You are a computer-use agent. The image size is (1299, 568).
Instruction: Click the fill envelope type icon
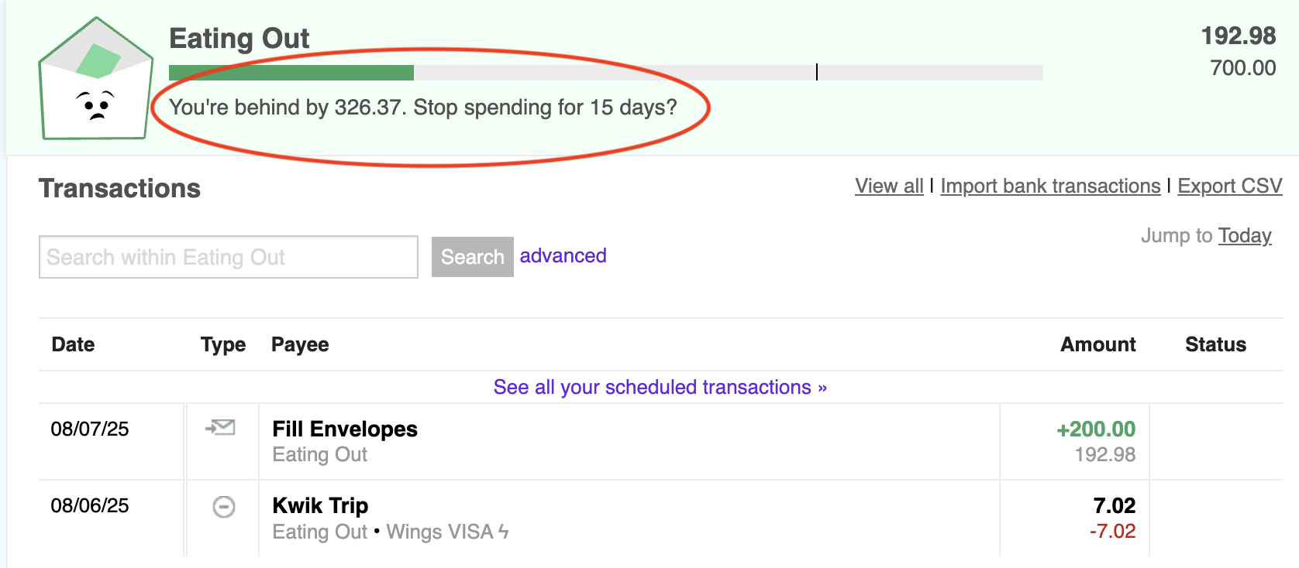pyautogui.click(x=221, y=427)
